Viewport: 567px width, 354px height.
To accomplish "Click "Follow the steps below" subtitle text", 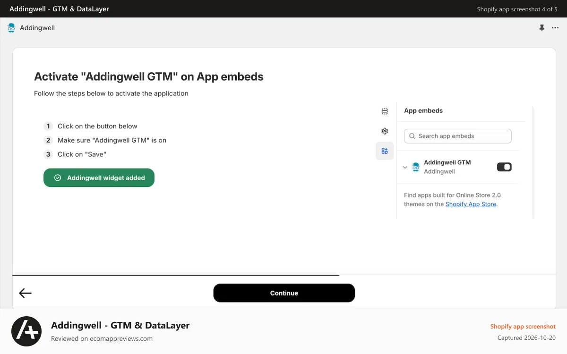I will point(111,93).
